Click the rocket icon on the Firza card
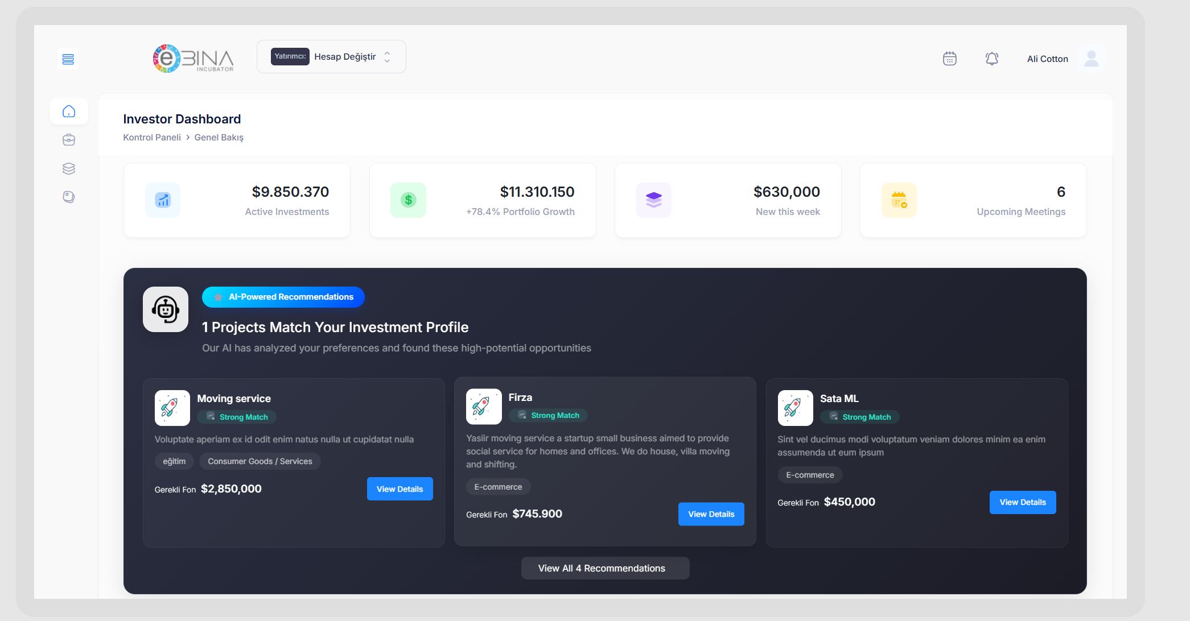 click(483, 407)
